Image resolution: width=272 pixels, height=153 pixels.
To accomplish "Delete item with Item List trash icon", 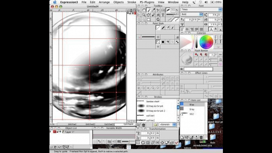I will [x=201, y=137].
